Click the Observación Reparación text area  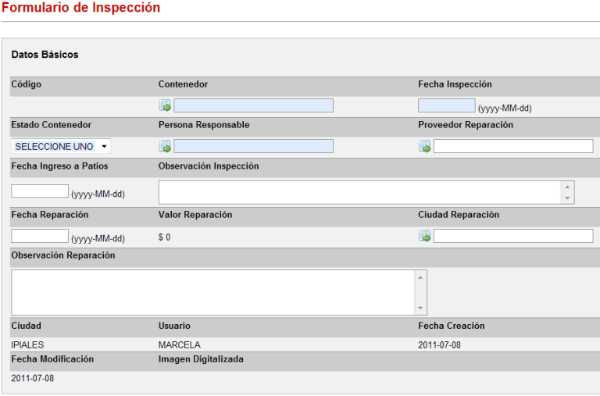(212, 292)
